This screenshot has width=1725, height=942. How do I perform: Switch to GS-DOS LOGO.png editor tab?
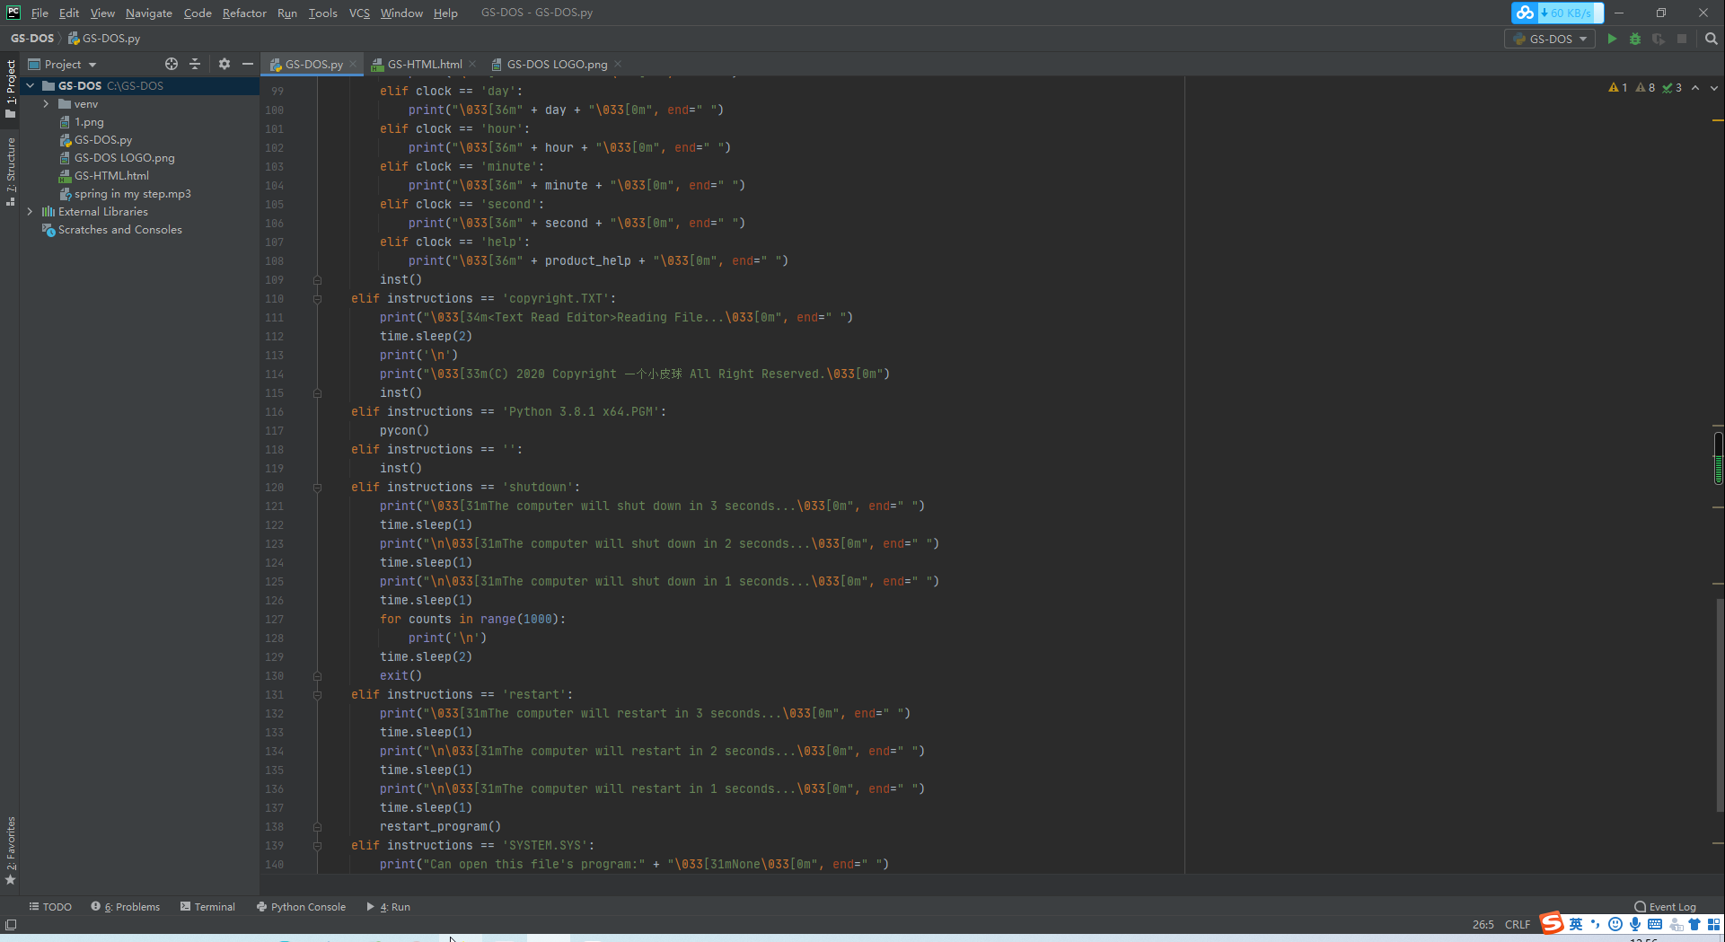pyautogui.click(x=558, y=64)
